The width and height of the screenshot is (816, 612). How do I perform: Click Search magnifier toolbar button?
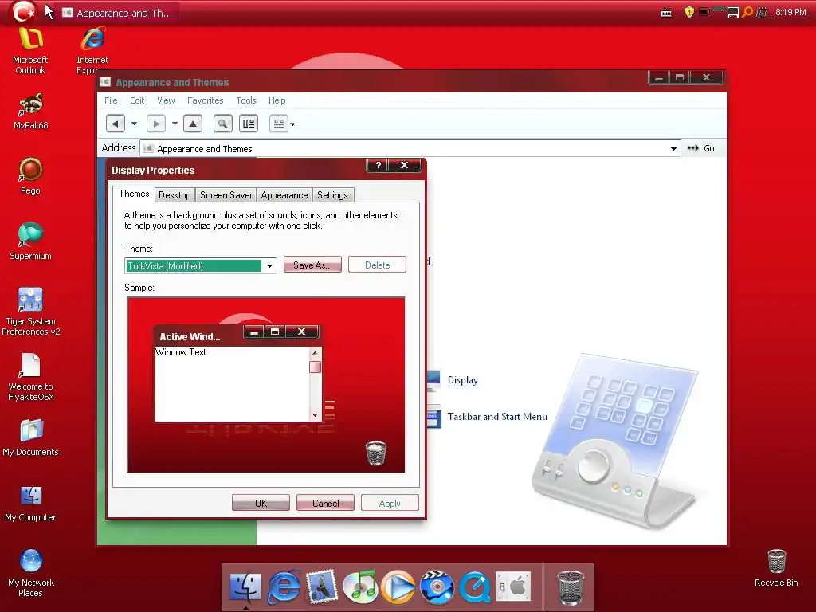tap(223, 124)
